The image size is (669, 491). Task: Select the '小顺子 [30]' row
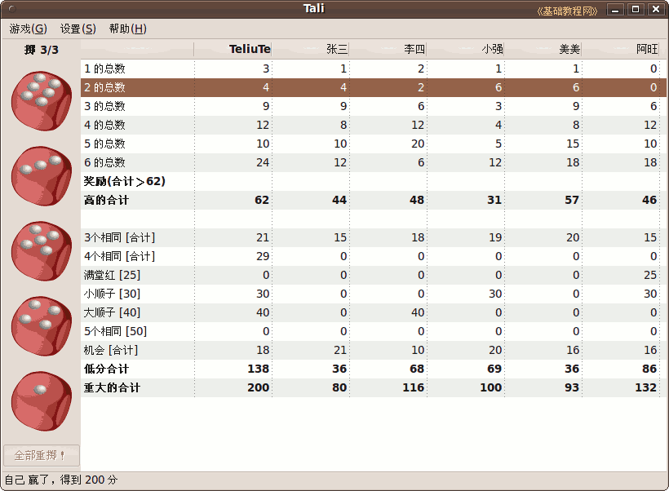coord(374,294)
